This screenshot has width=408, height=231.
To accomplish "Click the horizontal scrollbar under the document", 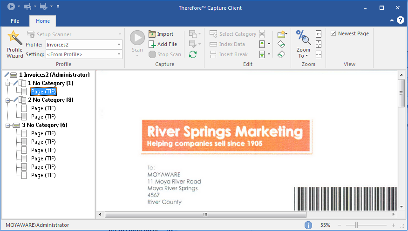I will (205, 214).
